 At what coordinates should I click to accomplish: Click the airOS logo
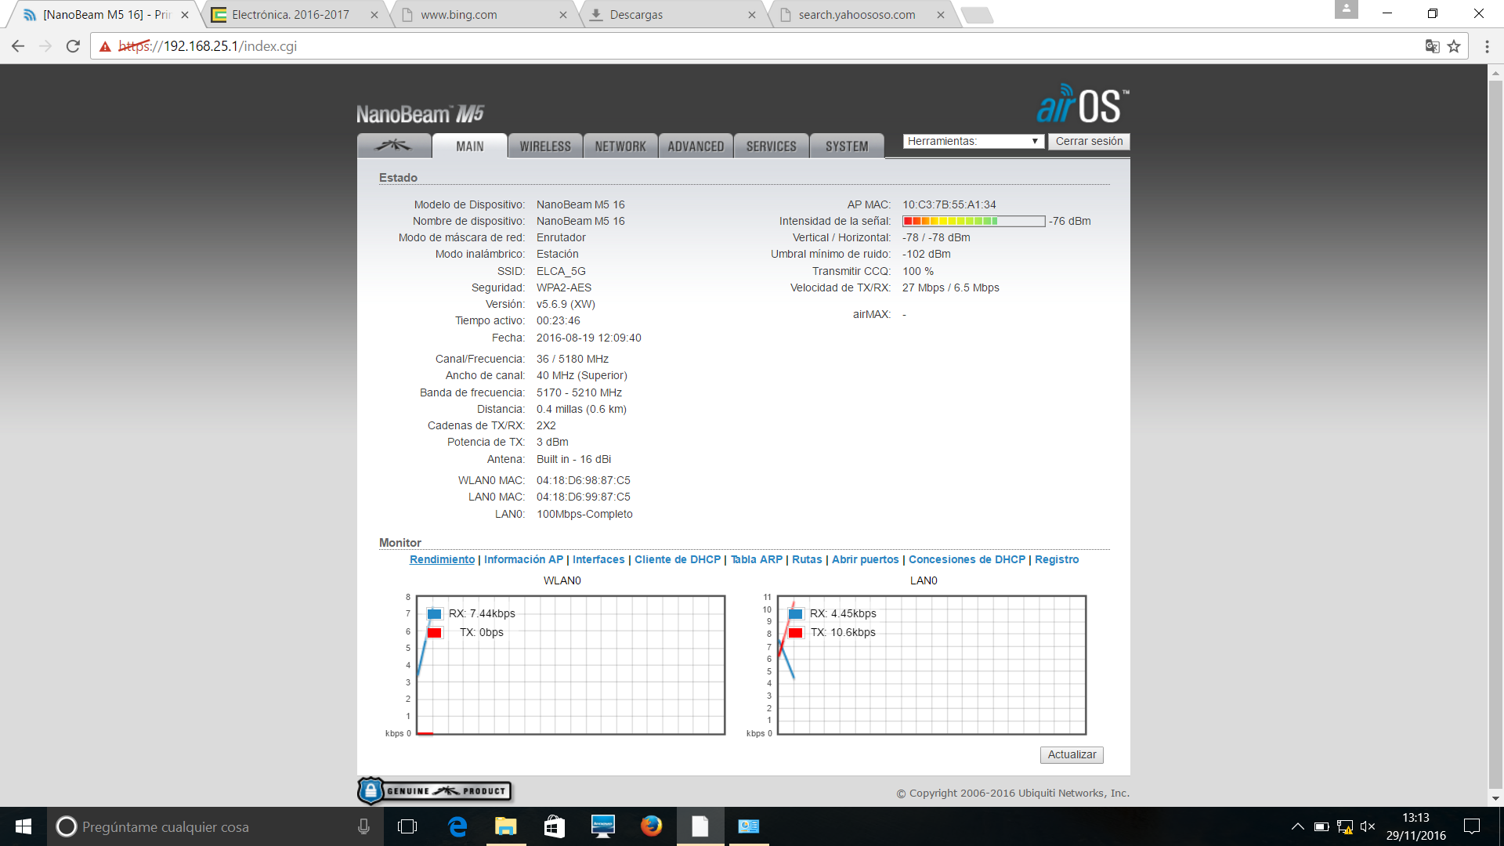point(1083,104)
